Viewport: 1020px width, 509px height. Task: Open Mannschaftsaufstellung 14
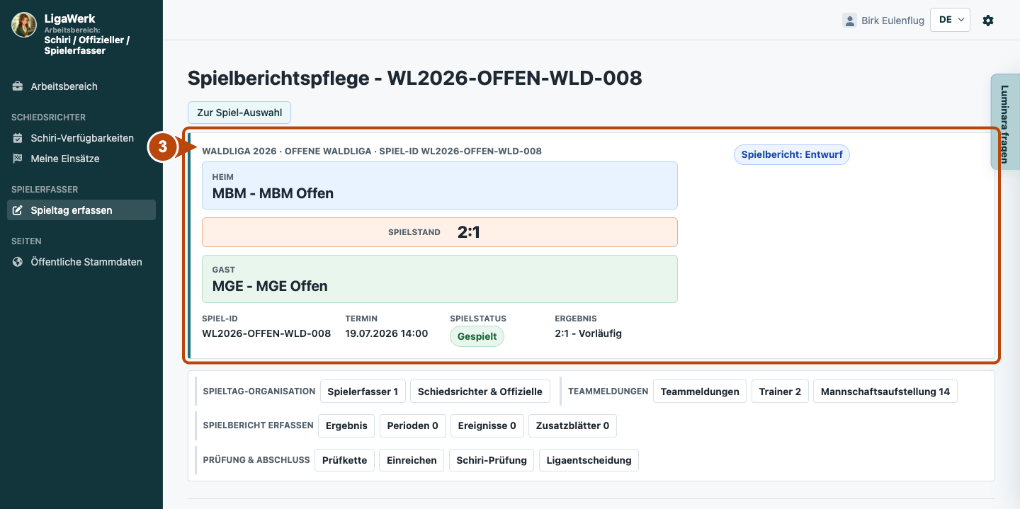coord(885,391)
